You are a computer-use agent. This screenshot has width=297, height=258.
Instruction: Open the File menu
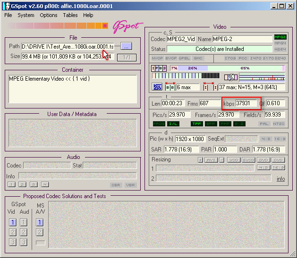(8, 15)
